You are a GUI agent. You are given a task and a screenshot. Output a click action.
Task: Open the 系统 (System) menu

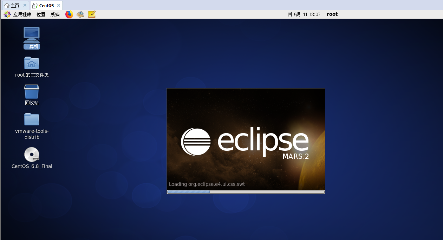[x=55, y=14]
